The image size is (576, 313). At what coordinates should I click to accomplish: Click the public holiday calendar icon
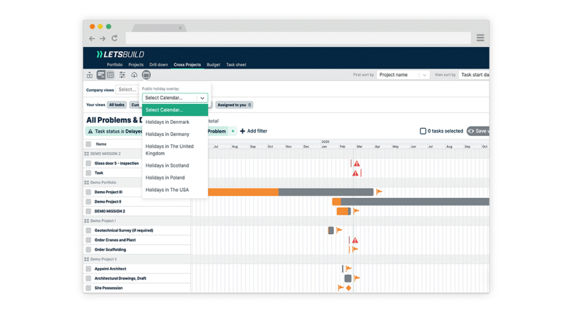146,75
